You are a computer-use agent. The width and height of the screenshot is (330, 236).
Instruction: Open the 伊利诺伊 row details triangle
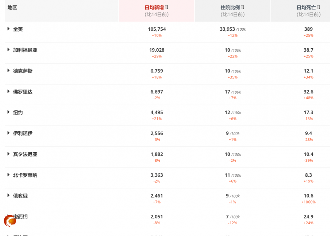(8, 133)
